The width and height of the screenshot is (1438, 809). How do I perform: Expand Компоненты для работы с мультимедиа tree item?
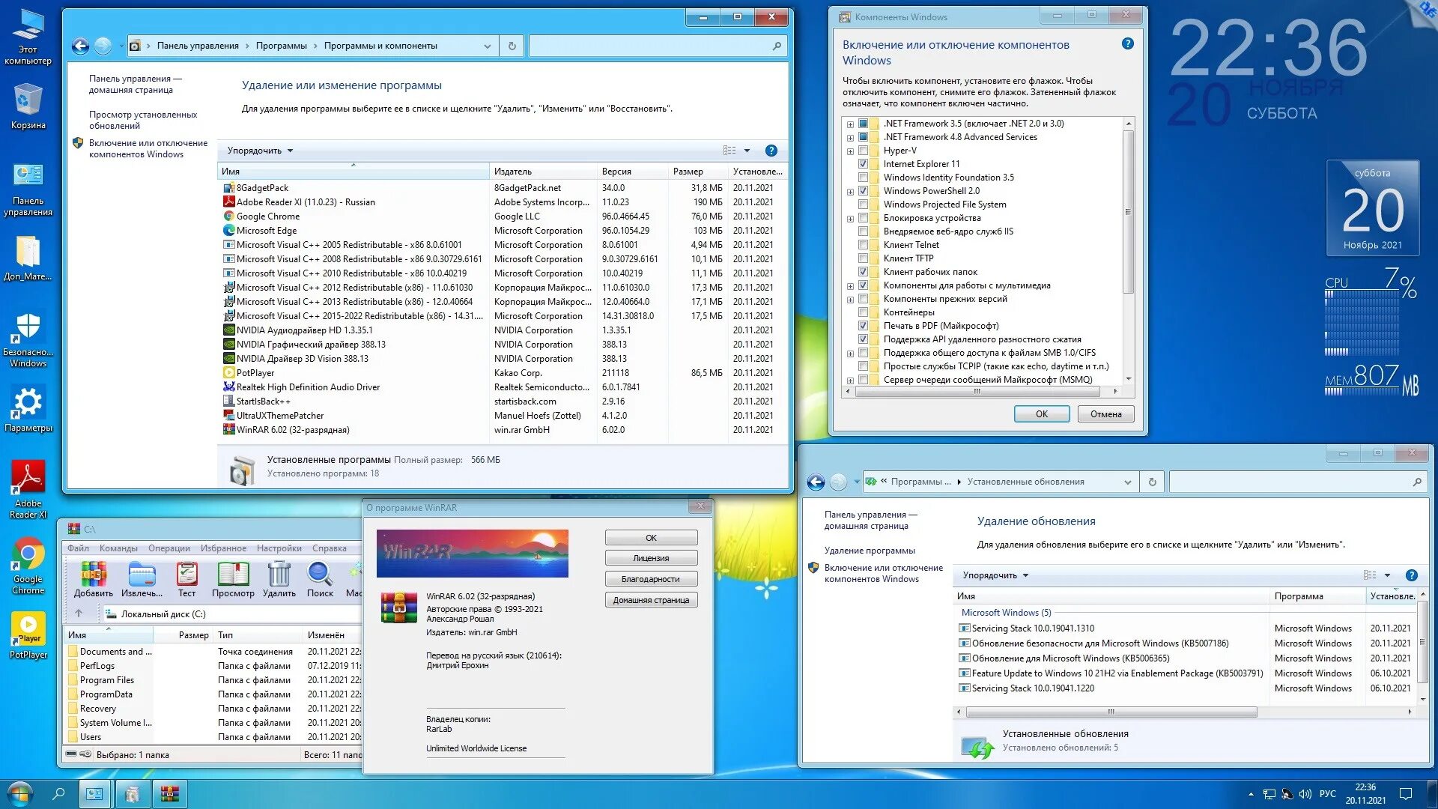(847, 285)
